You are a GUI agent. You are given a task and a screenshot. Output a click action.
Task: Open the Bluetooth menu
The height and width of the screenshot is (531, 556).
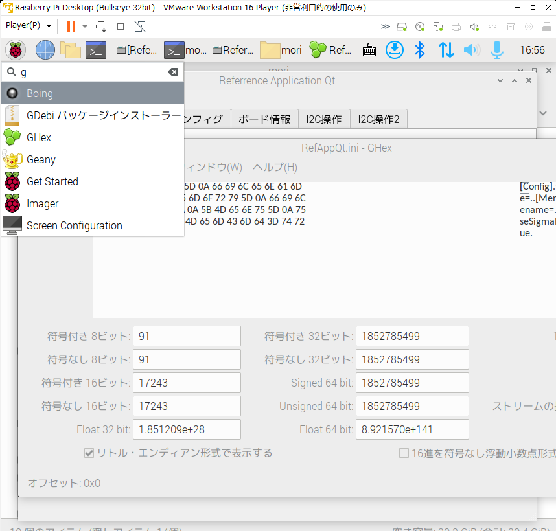pos(420,50)
